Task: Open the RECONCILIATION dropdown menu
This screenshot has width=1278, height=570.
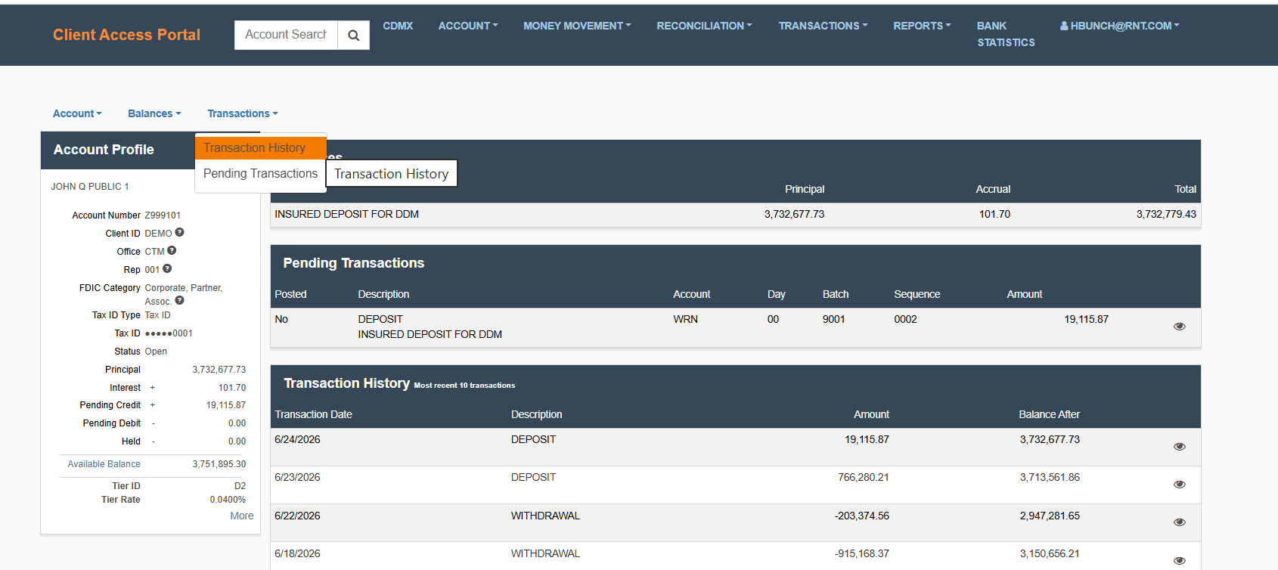Action: 704,26
